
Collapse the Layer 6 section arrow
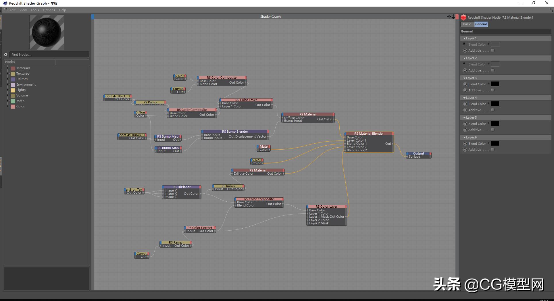464,137
